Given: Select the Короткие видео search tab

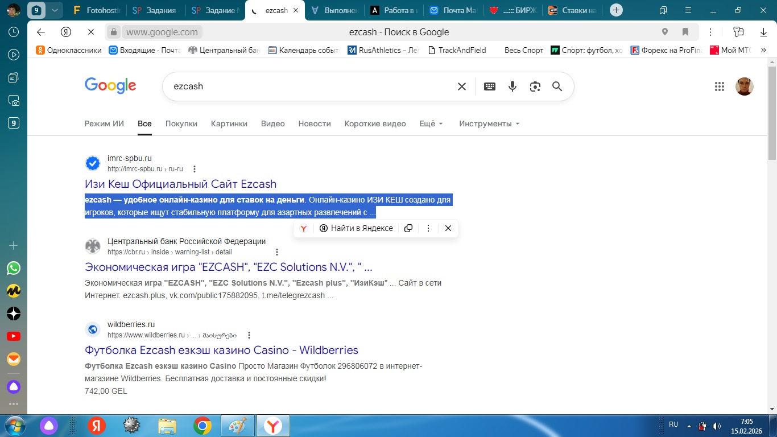Looking at the screenshot, I should pos(375,123).
